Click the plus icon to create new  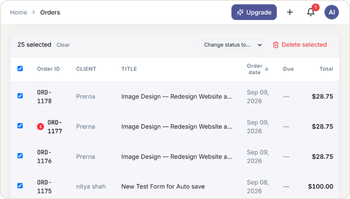pos(289,12)
